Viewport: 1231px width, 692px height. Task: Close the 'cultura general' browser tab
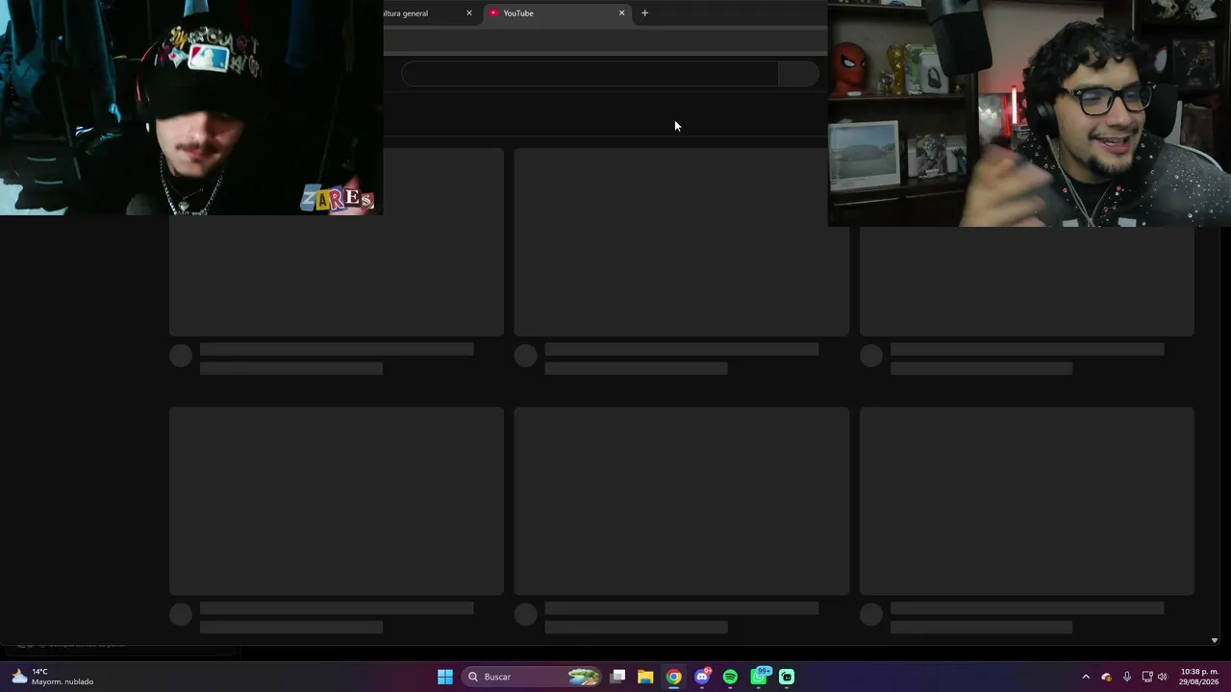(x=469, y=12)
